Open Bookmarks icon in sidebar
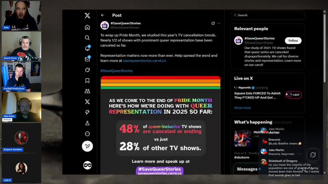This screenshot has width=328, height=184. (87, 80)
